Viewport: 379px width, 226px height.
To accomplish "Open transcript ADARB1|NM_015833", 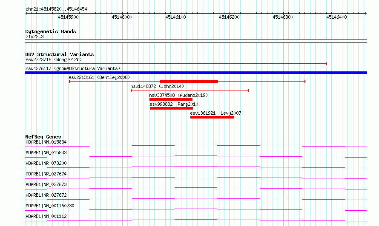I will click(x=46, y=153).
